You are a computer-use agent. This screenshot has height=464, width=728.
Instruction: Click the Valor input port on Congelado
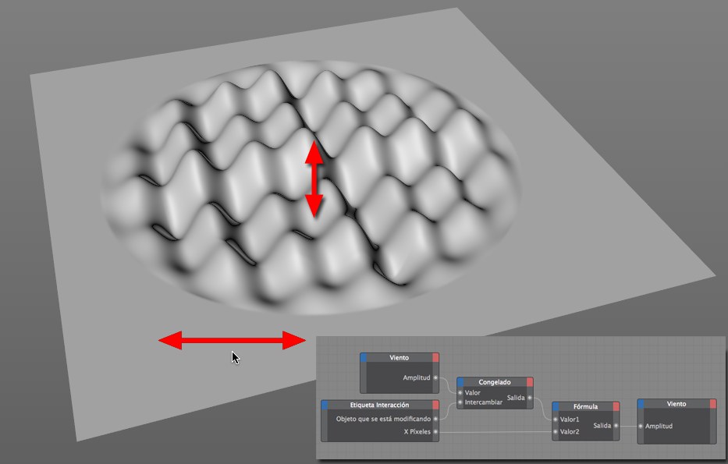[x=460, y=392]
